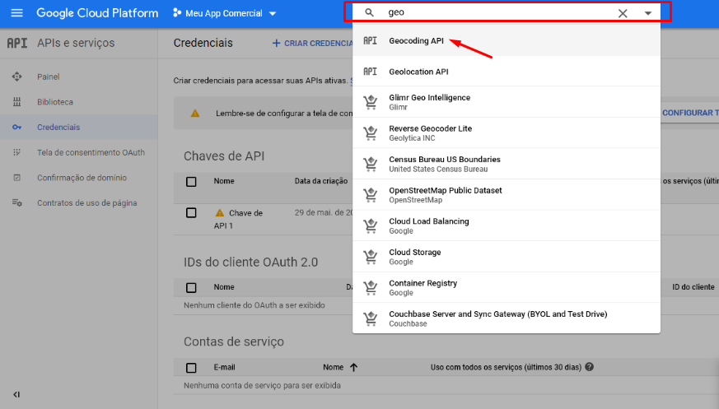Choose Couchbase Server and Sync Gateway result
The width and height of the screenshot is (719, 409).
point(507,318)
